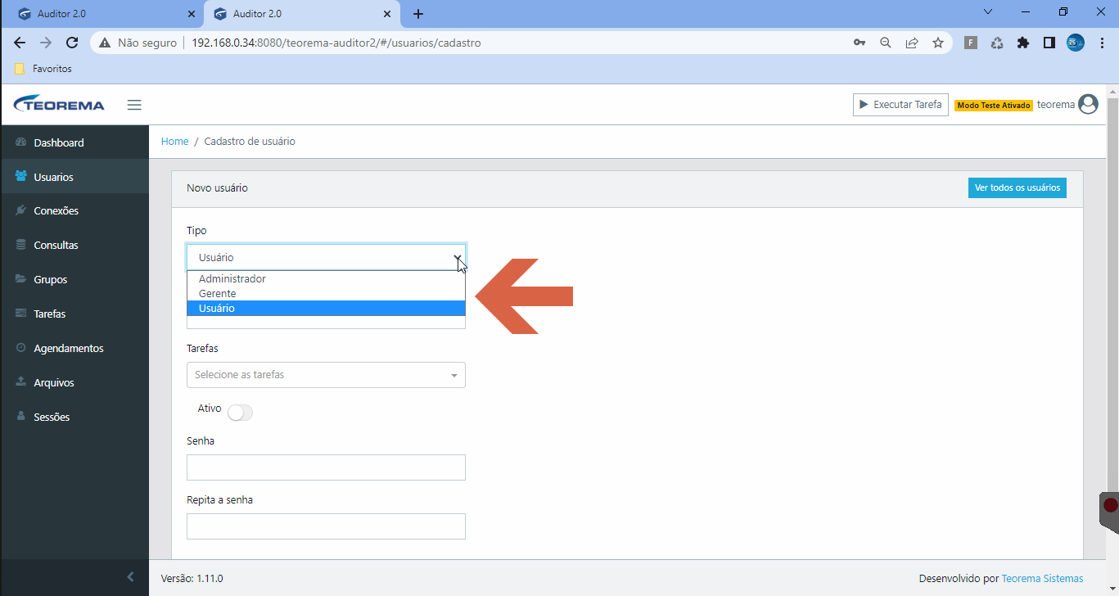Click the Arquivos upload icon
Image resolution: width=1119 pixels, height=596 pixels.
pos(21,382)
